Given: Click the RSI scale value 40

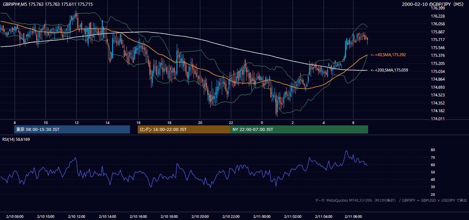Looking at the screenshot, I should (433, 179).
